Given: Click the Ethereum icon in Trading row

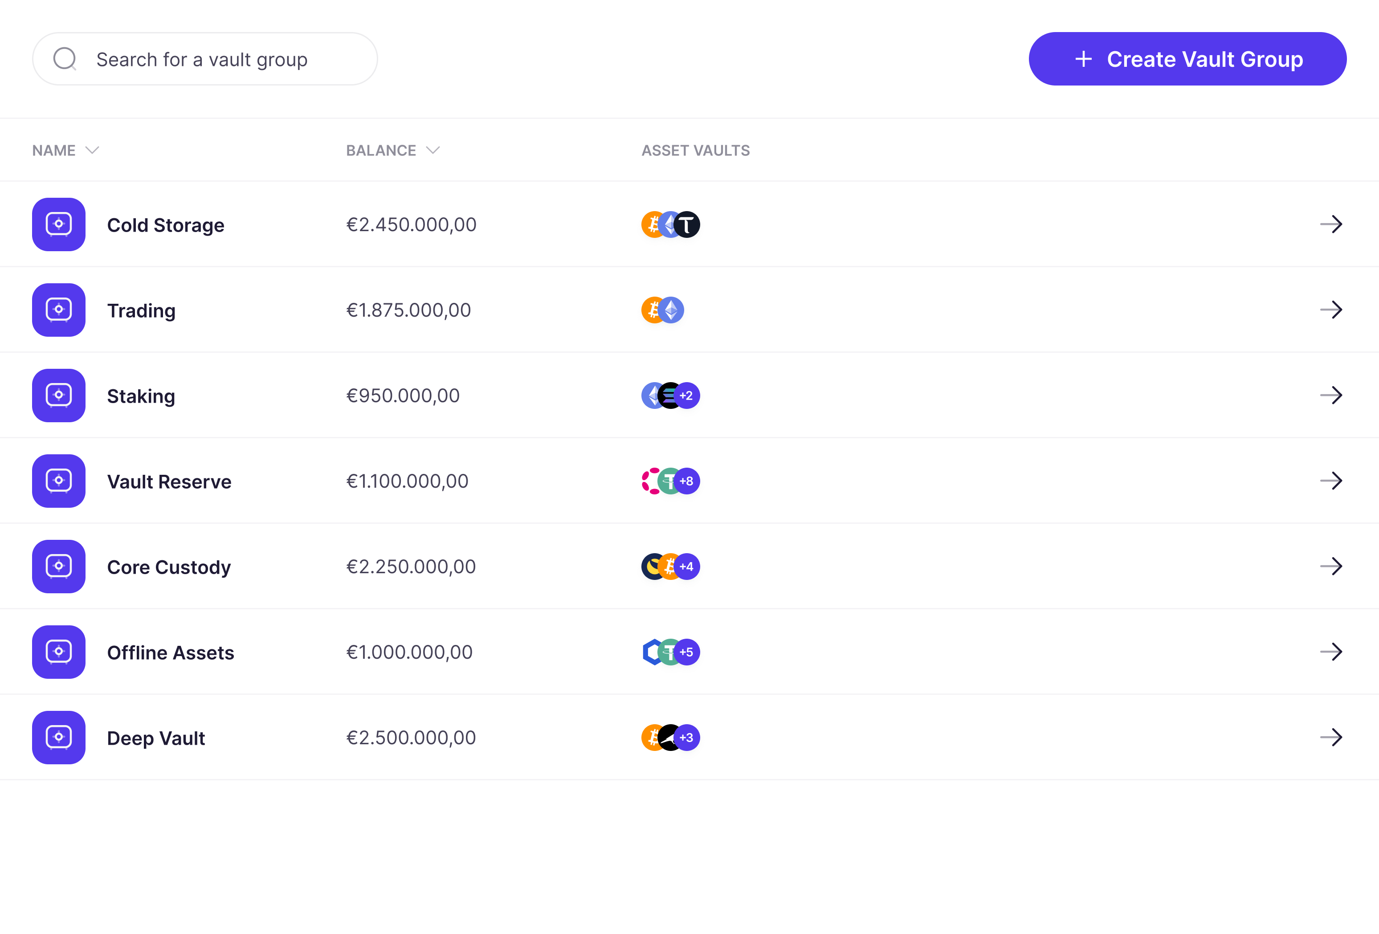Looking at the screenshot, I should [x=672, y=310].
